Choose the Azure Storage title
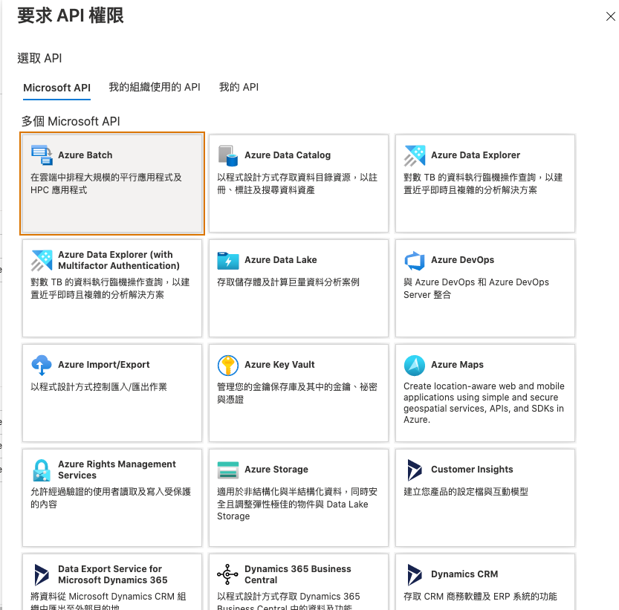This screenshot has width=619, height=610. pos(276,469)
